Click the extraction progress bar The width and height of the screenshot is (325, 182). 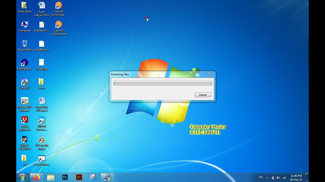[x=162, y=83]
